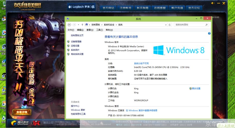Minimize the League launcher with yellow dash

(x=219, y=3)
